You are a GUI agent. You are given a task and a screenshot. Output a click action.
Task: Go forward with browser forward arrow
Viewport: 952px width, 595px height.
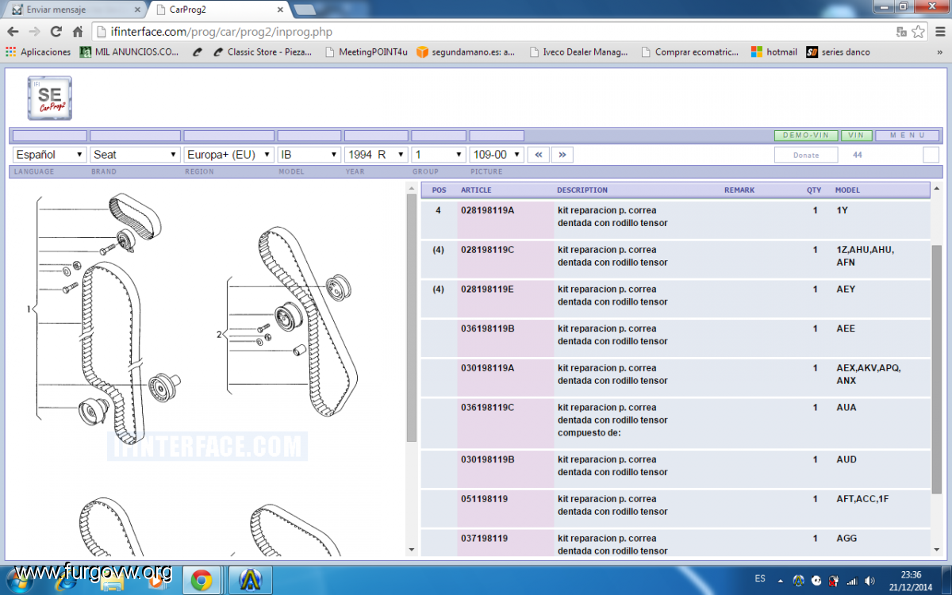coord(34,32)
